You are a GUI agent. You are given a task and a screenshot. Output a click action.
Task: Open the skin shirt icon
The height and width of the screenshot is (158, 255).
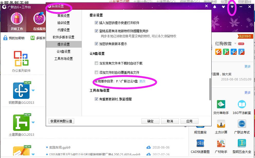[223, 7]
